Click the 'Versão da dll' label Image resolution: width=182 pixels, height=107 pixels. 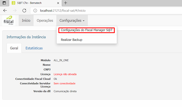42,91
